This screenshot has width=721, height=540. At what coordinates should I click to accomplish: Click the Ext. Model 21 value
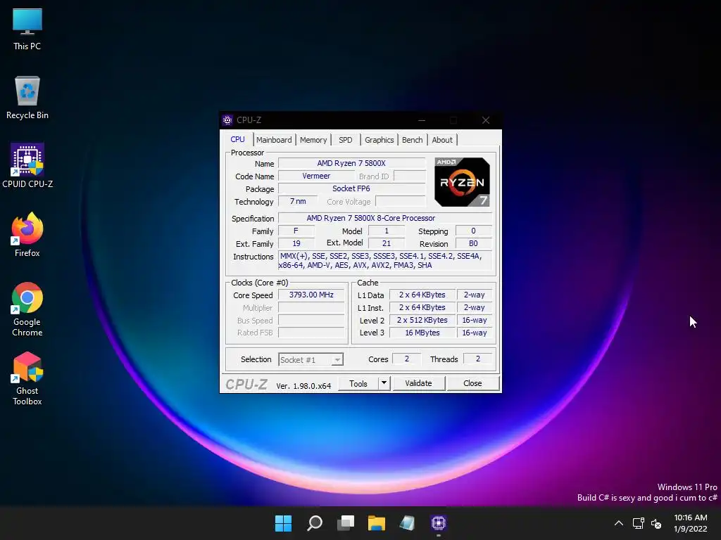click(x=387, y=244)
